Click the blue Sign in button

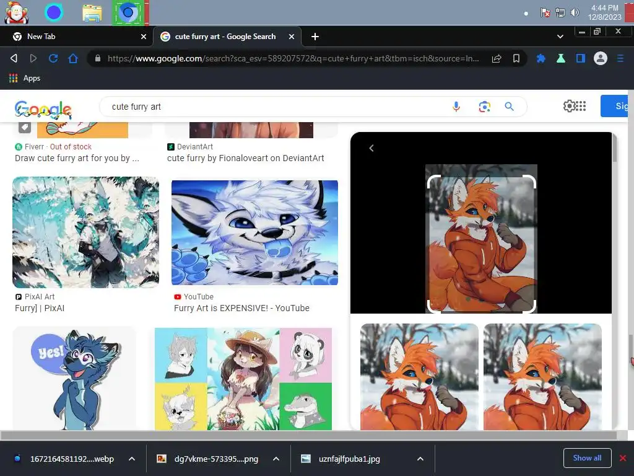coord(615,106)
